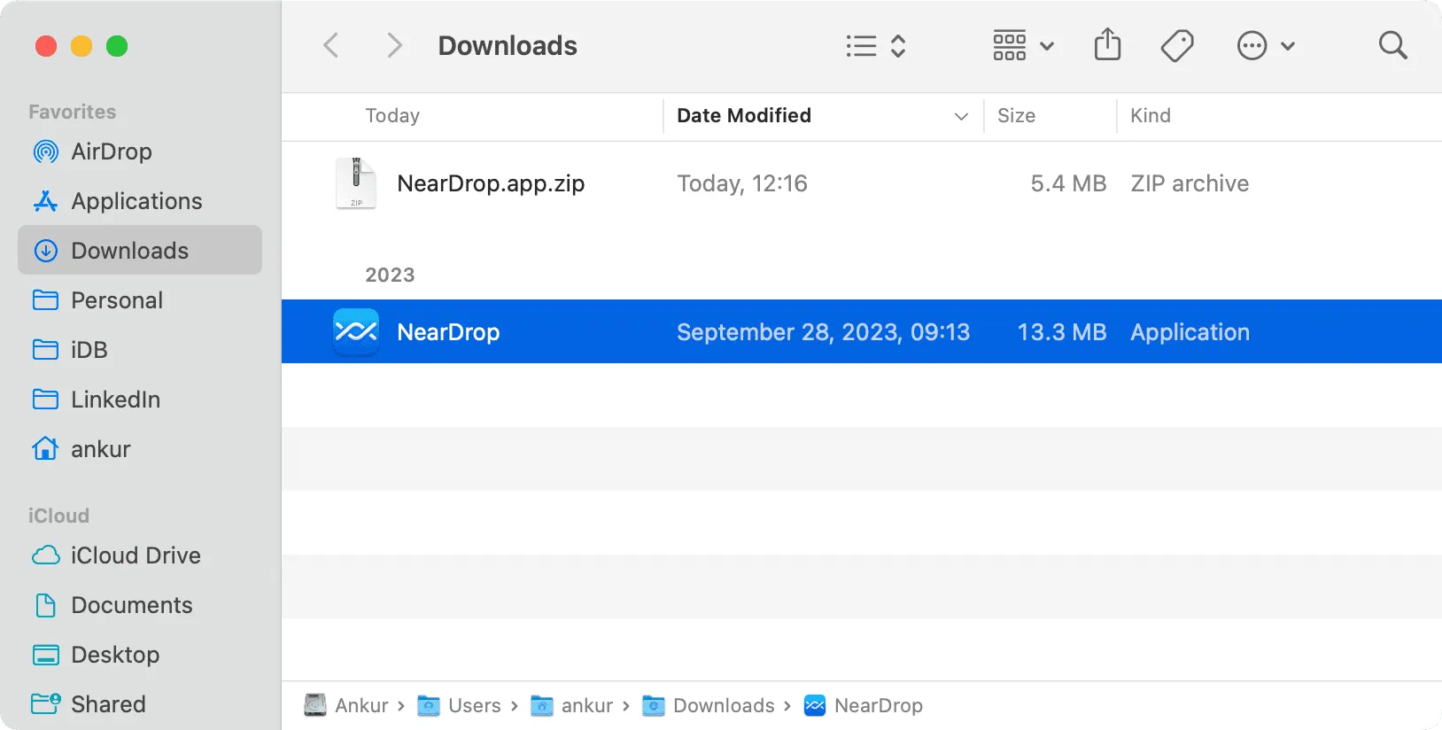
Task: Sort by the Kind column header
Action: click(1151, 115)
